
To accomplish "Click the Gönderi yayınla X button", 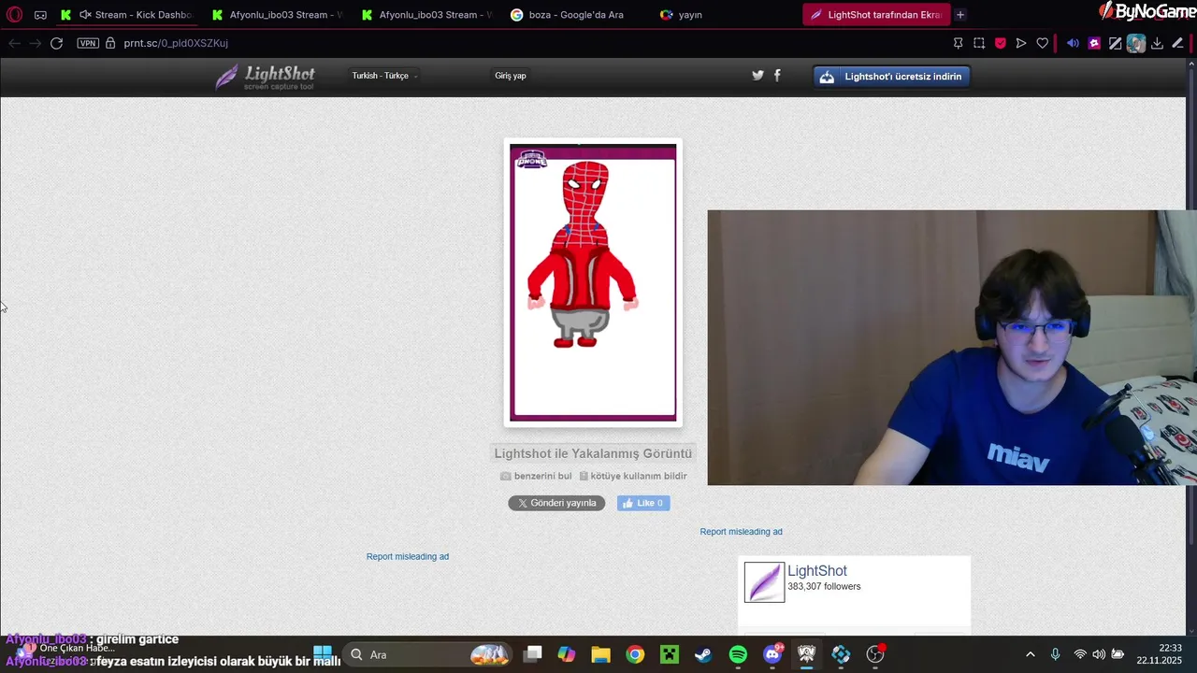I will coord(556,503).
